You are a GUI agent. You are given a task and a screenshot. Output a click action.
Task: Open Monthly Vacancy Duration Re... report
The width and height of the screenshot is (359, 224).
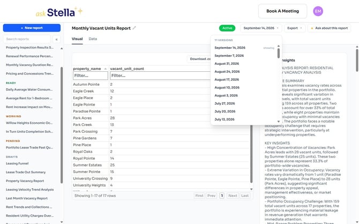click(29, 65)
